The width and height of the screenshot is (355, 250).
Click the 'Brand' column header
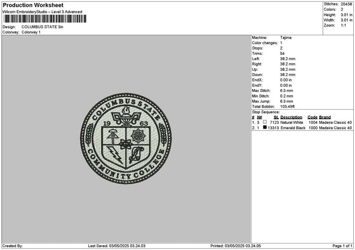coord(325,117)
